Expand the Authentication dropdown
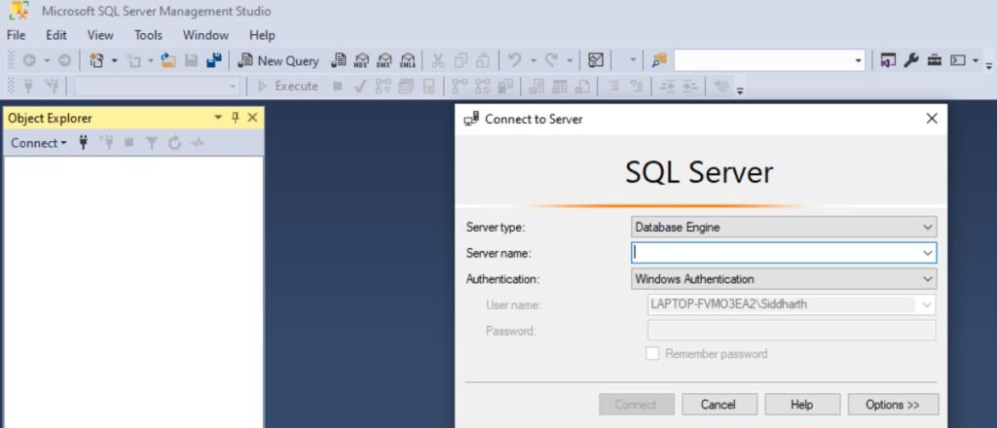Image resolution: width=997 pixels, height=428 pixels. (x=928, y=279)
